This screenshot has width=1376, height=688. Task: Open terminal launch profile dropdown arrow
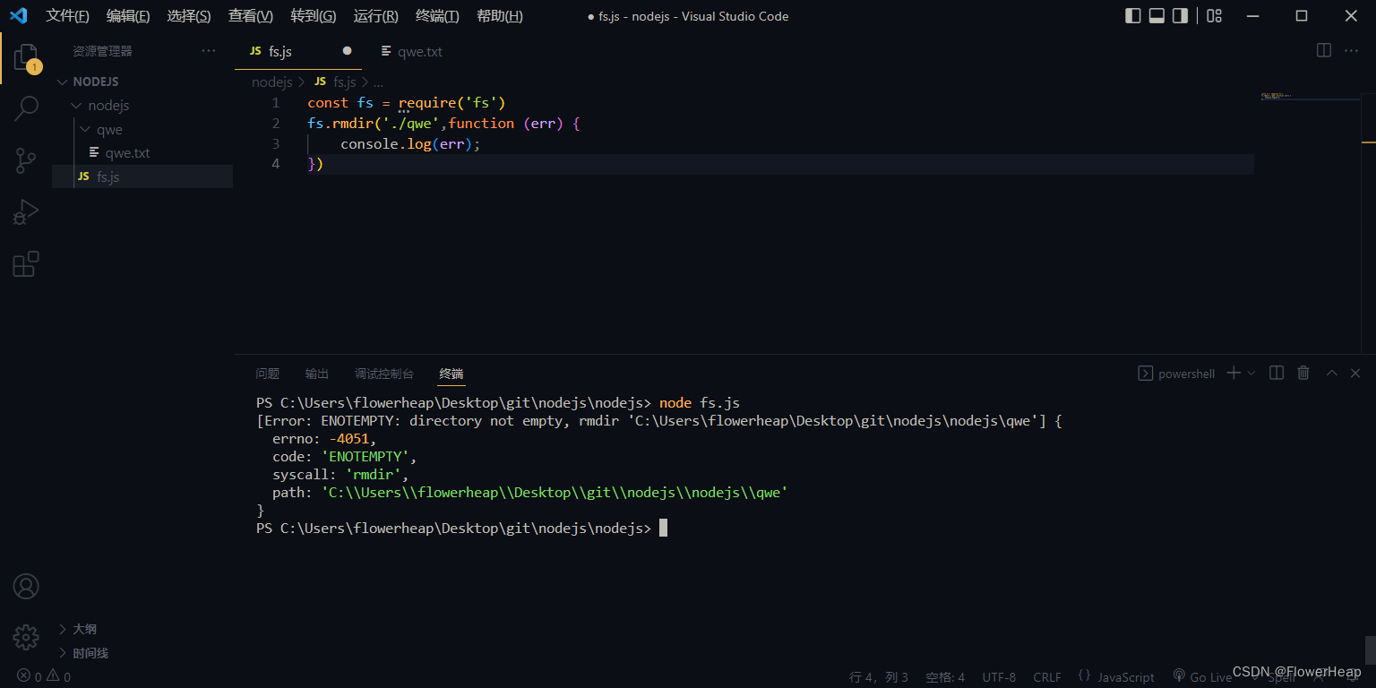click(x=1251, y=373)
